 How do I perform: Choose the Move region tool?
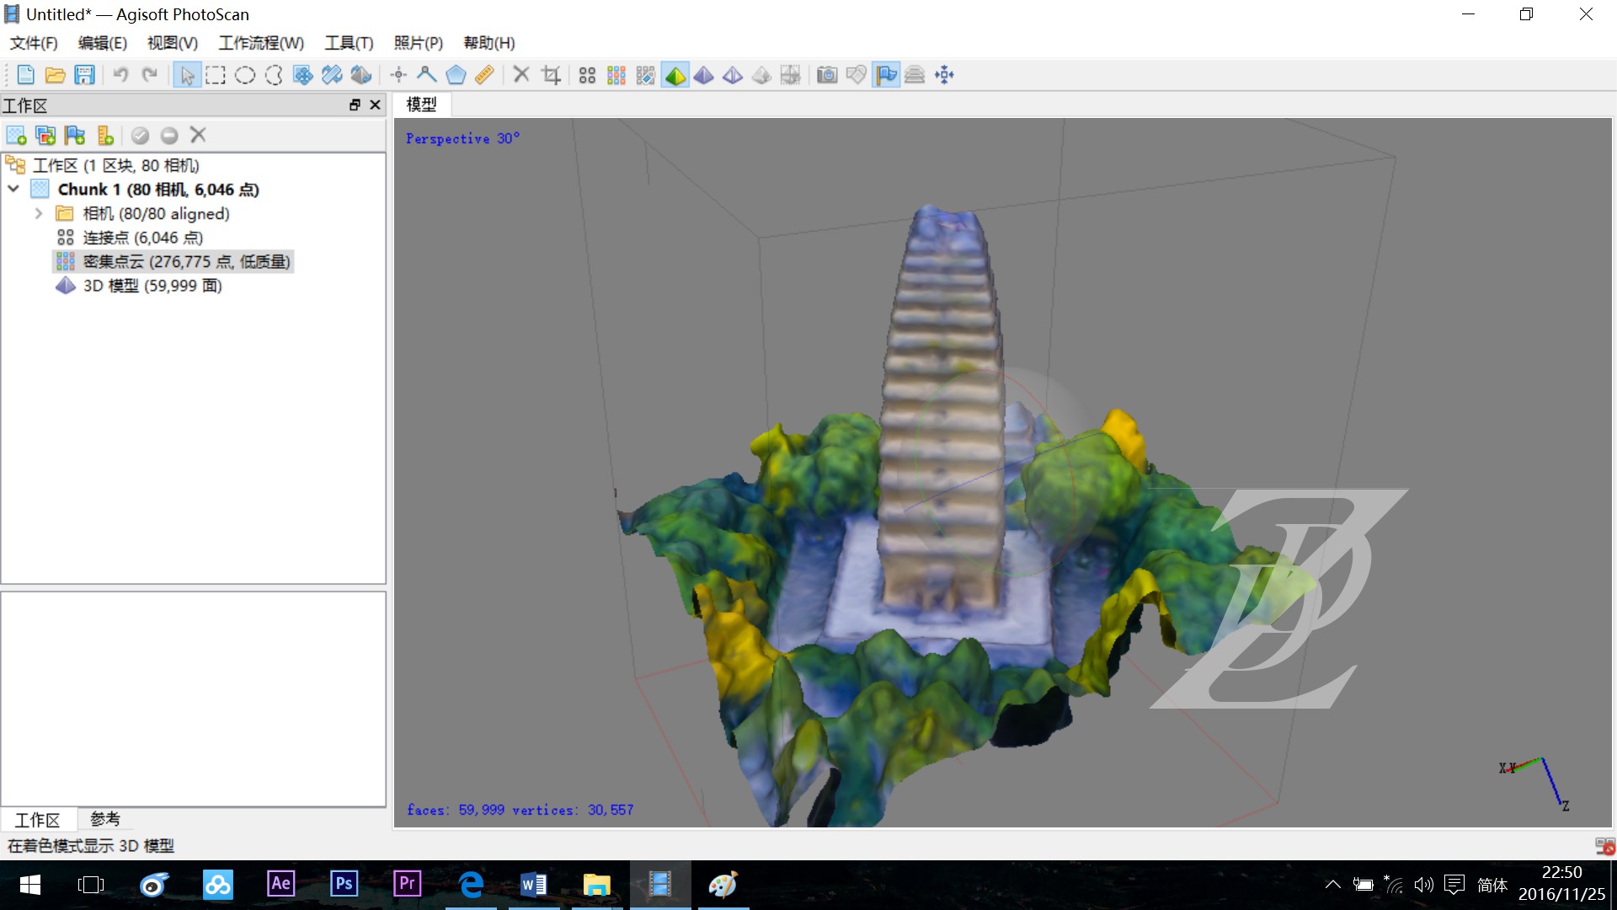(303, 75)
